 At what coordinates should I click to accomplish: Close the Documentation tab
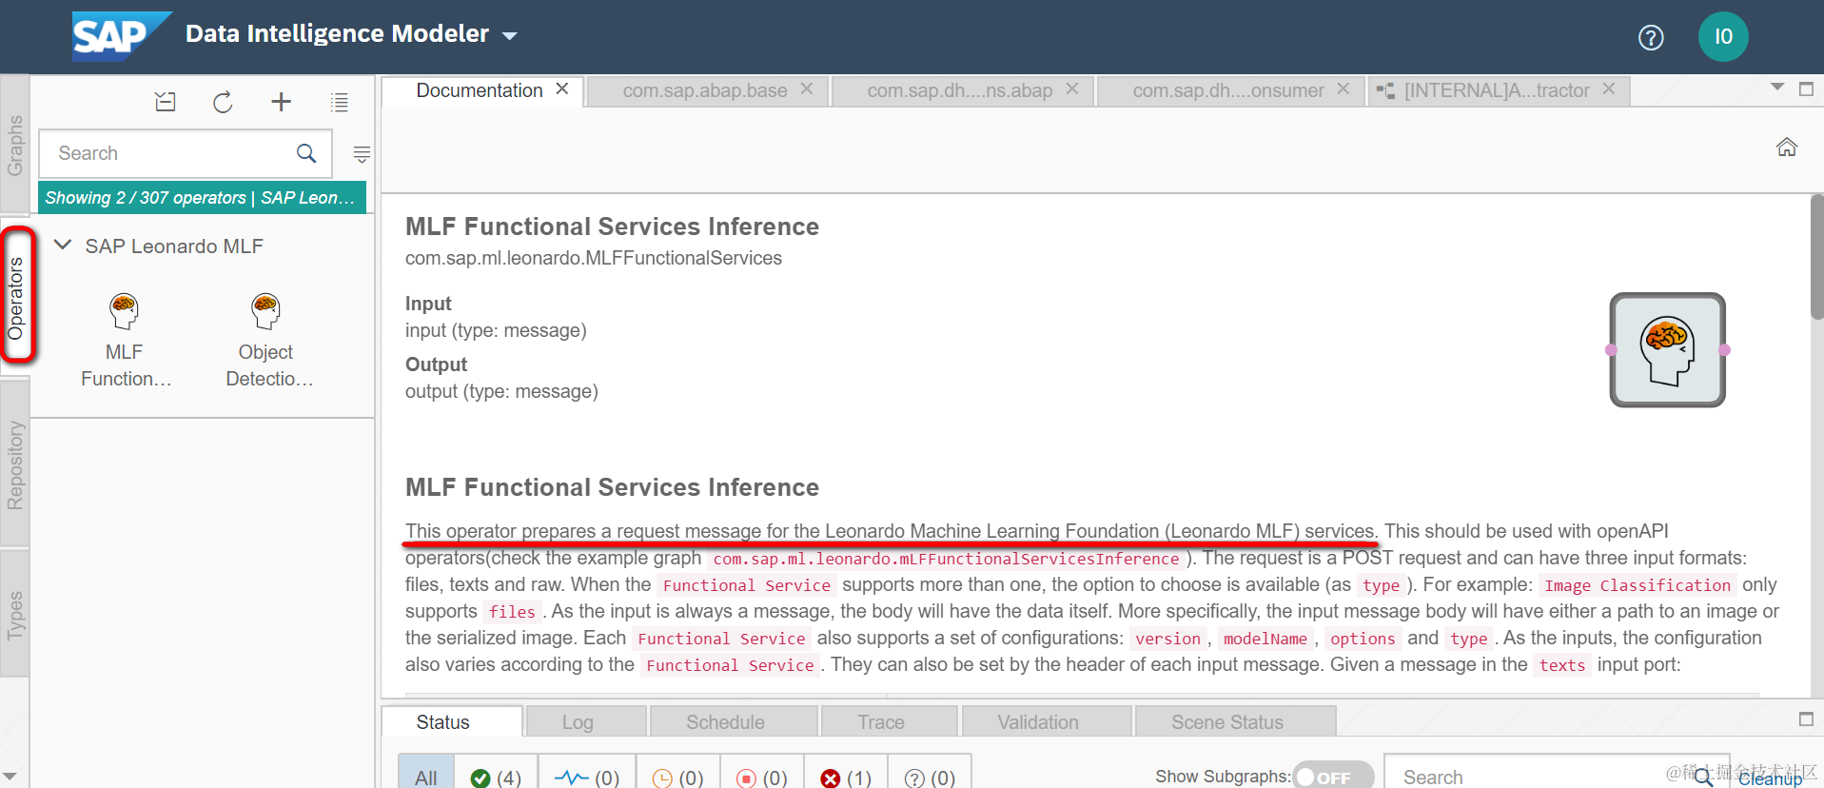point(562,89)
